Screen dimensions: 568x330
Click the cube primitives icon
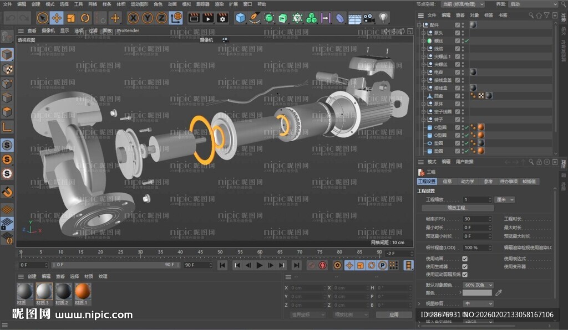tap(240, 18)
